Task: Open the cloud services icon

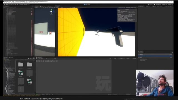Action: (x=154, y=4)
